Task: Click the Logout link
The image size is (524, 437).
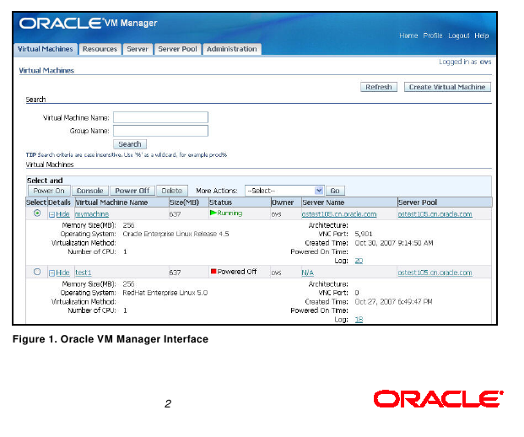Action: [458, 35]
